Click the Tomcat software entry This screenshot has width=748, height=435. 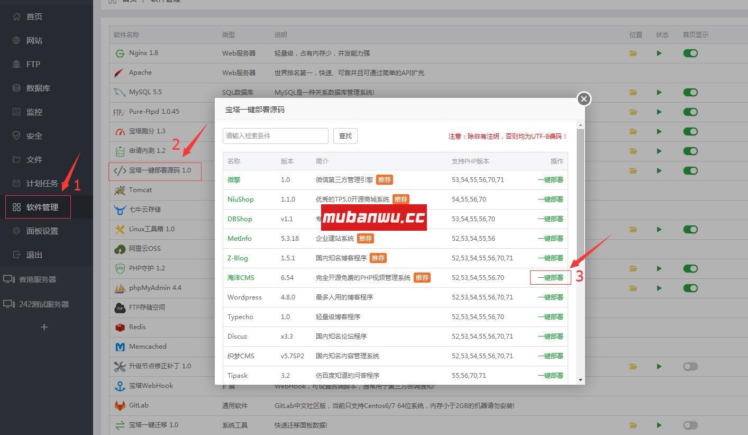click(140, 190)
